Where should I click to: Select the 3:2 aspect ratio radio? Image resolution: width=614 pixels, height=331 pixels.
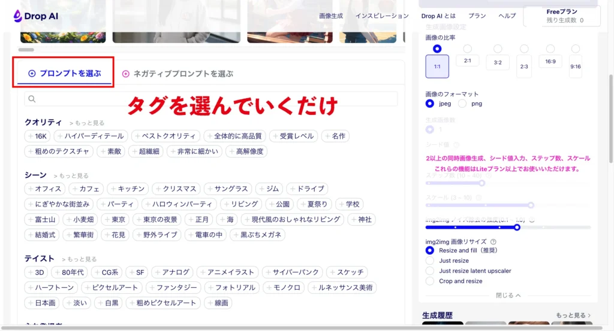498,49
